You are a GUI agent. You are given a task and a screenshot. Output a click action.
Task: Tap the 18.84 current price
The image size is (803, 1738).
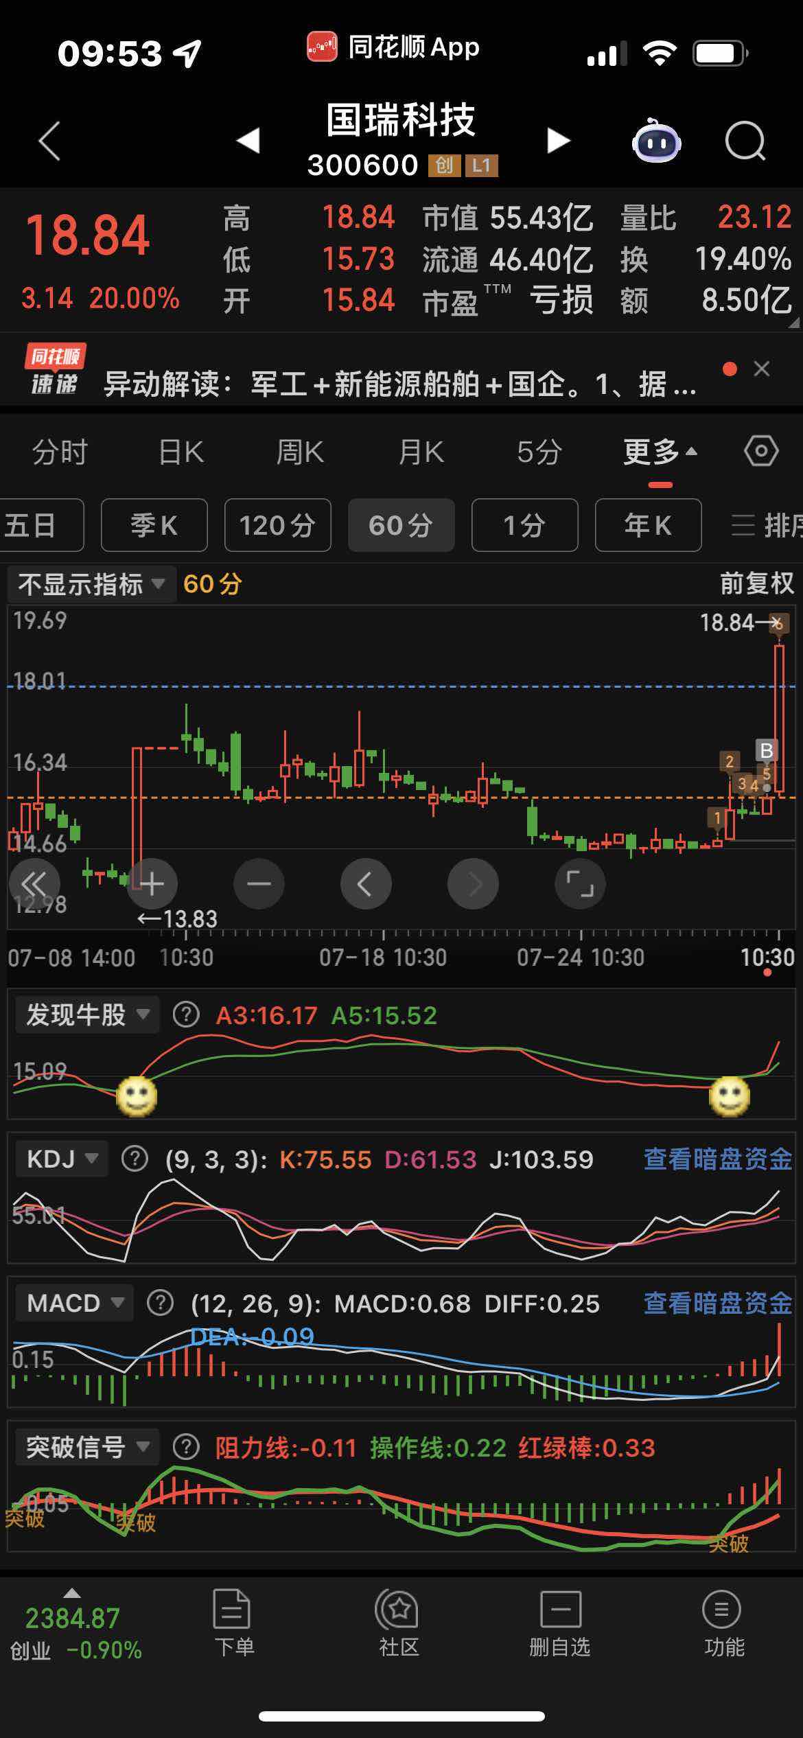tap(88, 235)
